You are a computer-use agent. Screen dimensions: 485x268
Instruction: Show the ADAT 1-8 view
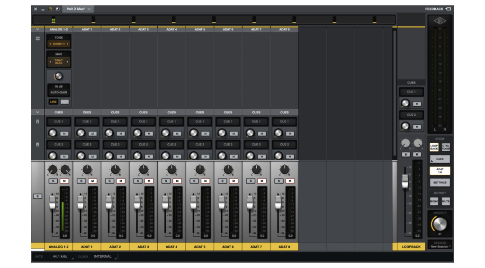tap(440, 171)
